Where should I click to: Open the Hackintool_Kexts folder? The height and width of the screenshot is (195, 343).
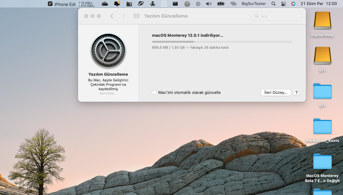(322, 127)
